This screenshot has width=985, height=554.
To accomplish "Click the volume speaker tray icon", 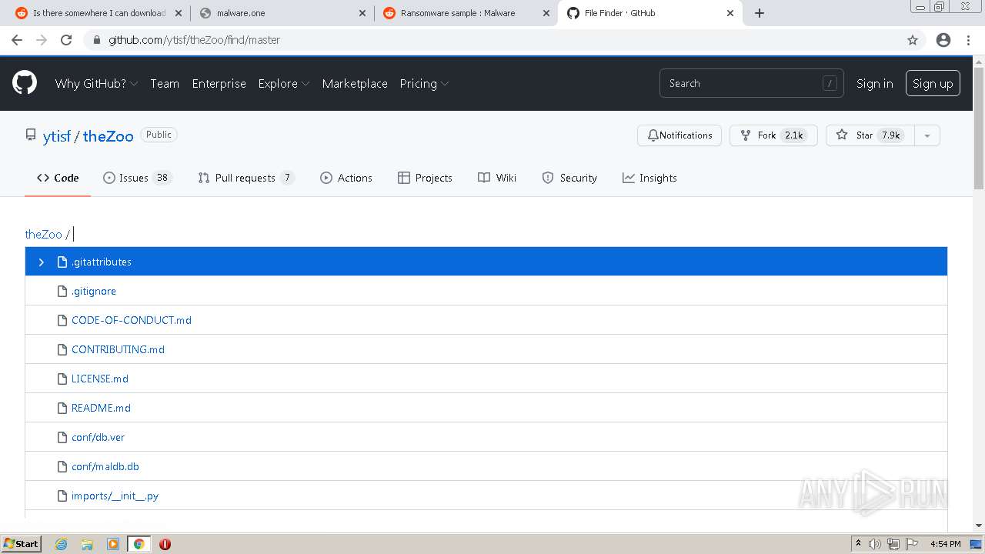I will [x=875, y=544].
